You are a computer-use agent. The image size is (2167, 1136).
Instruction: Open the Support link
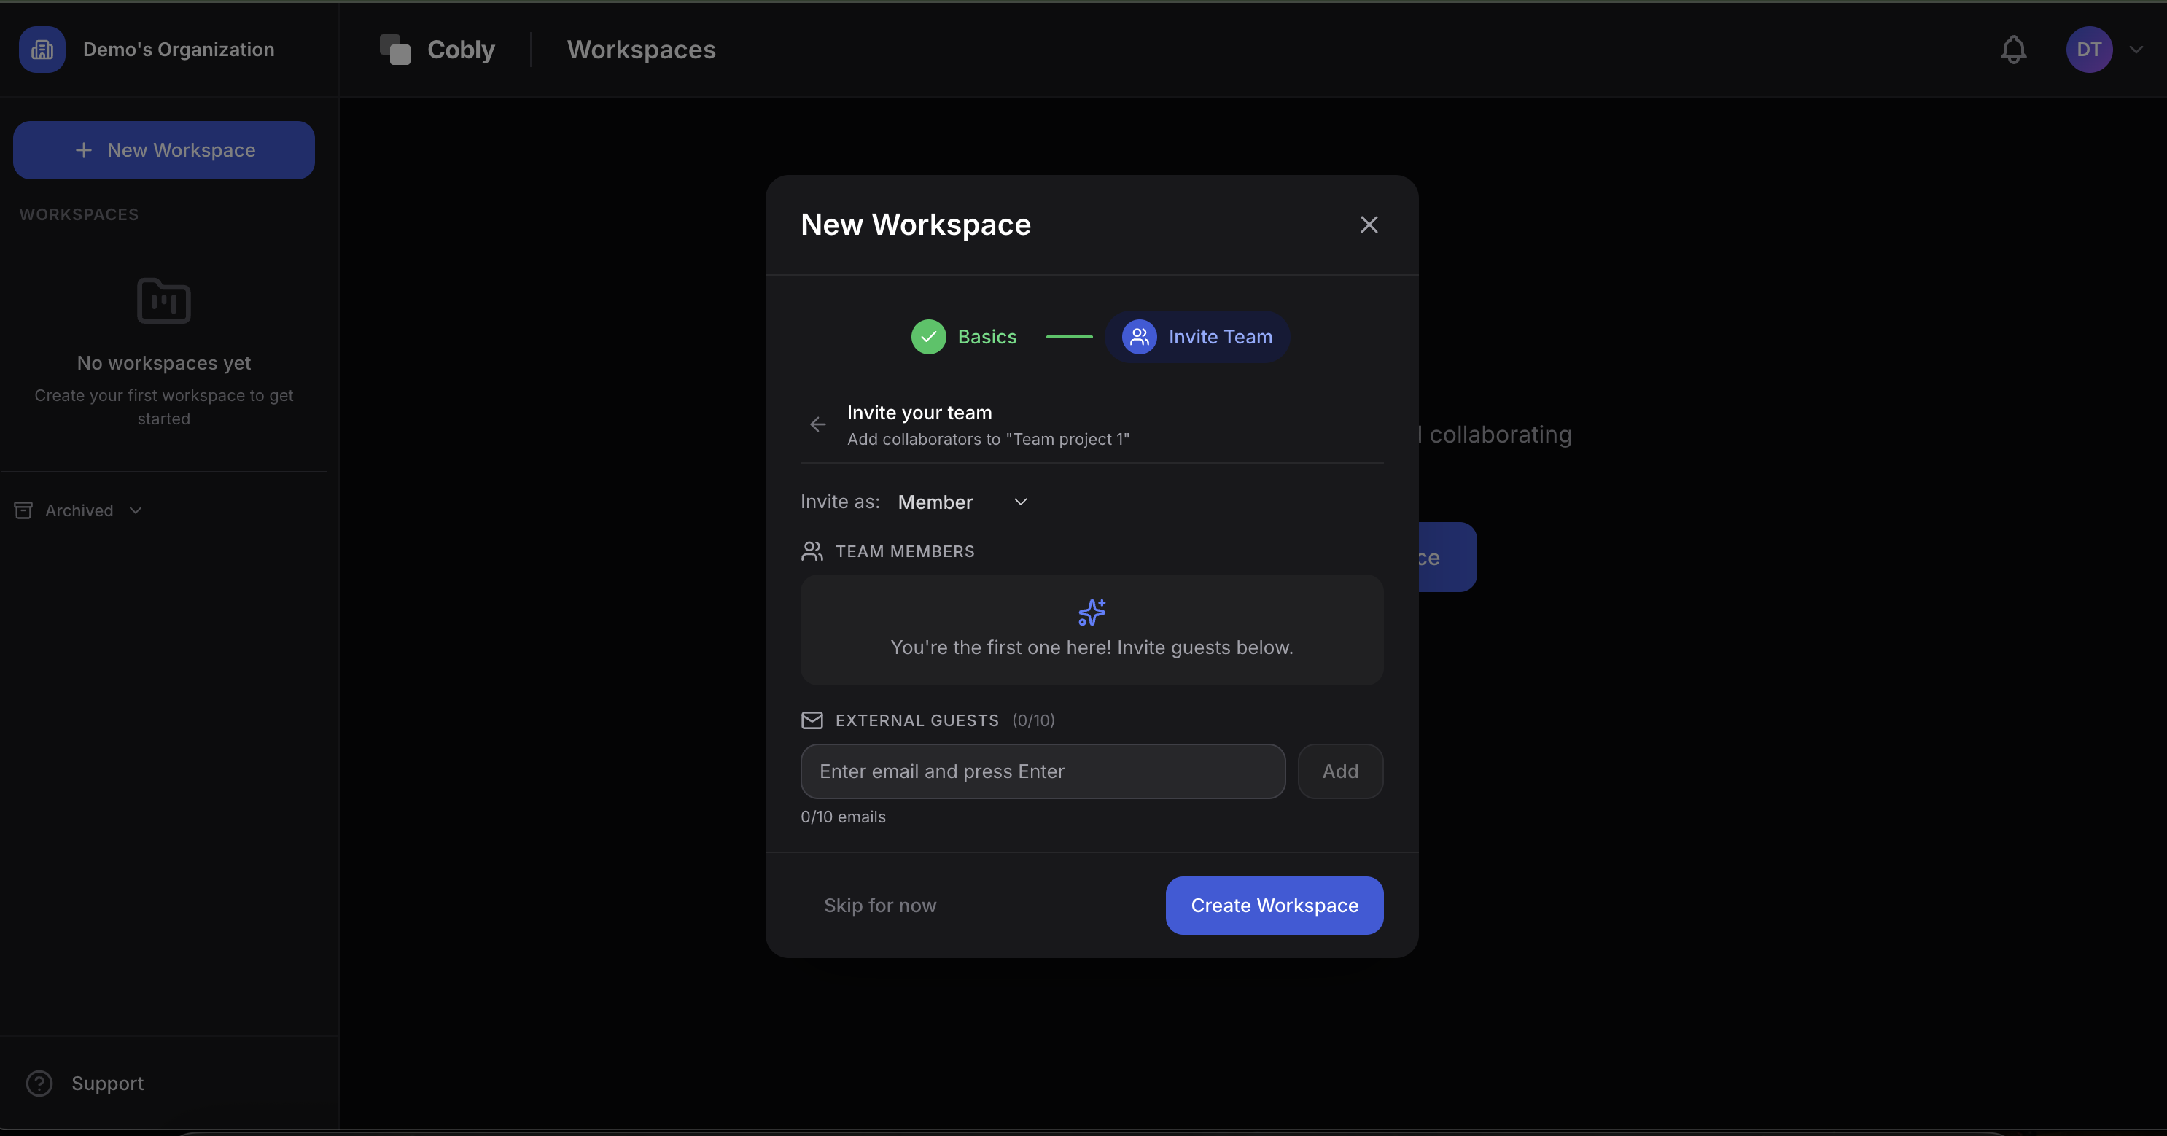(x=108, y=1083)
